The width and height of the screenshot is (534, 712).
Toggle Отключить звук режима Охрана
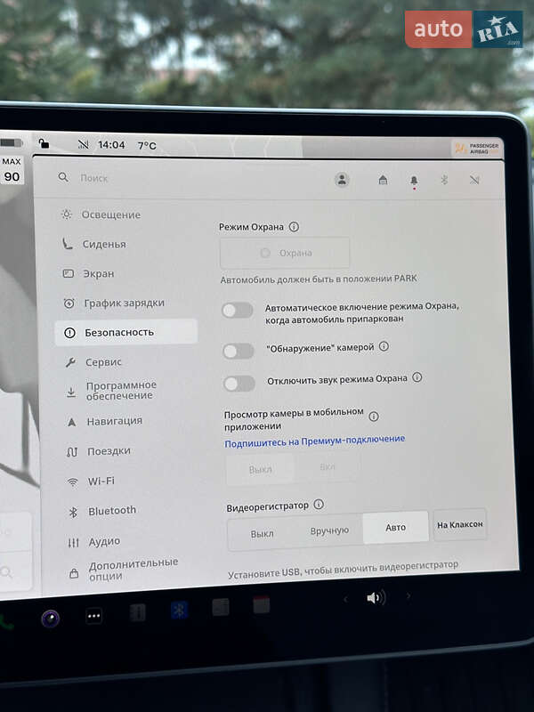click(238, 384)
